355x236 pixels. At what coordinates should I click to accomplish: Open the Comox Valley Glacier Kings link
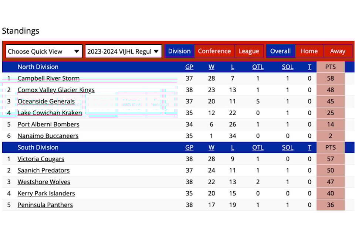(56, 90)
